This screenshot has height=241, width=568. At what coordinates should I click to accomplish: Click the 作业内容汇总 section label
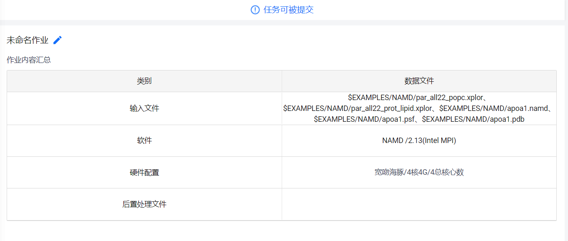(29, 60)
